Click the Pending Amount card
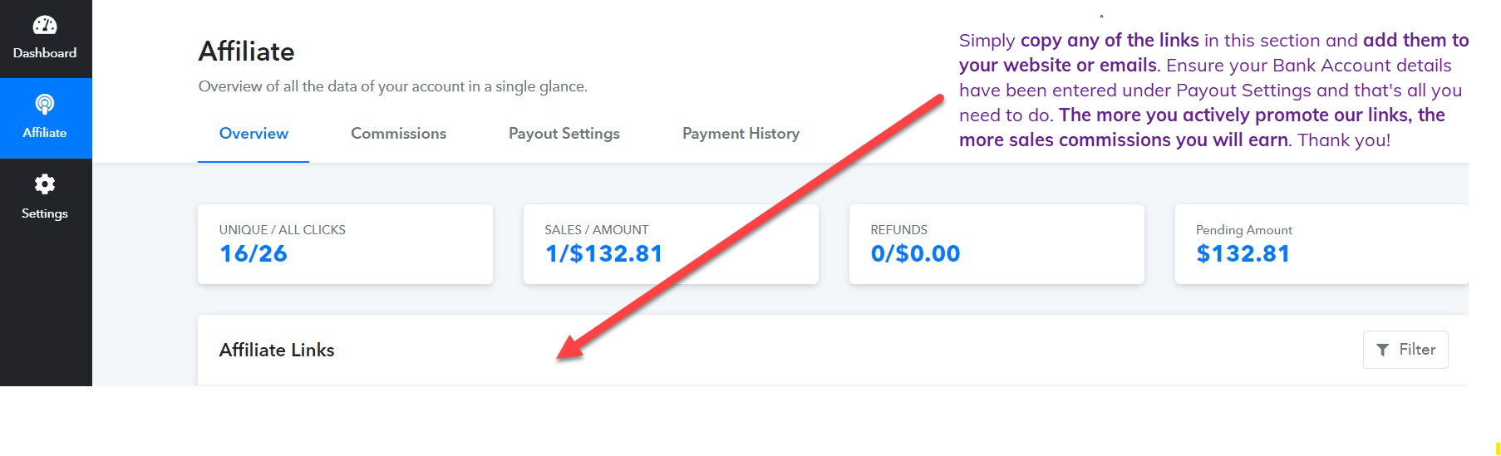1501x456 pixels. click(x=1321, y=244)
